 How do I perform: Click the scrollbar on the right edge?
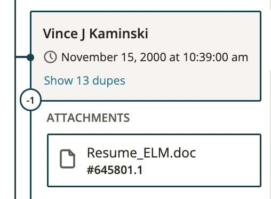(270, 99)
